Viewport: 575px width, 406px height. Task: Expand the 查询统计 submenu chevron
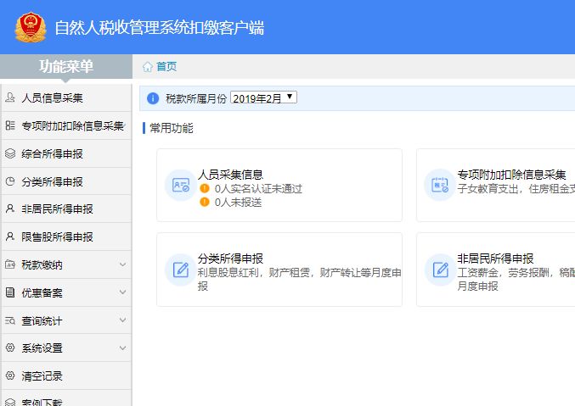pyautogui.click(x=123, y=320)
